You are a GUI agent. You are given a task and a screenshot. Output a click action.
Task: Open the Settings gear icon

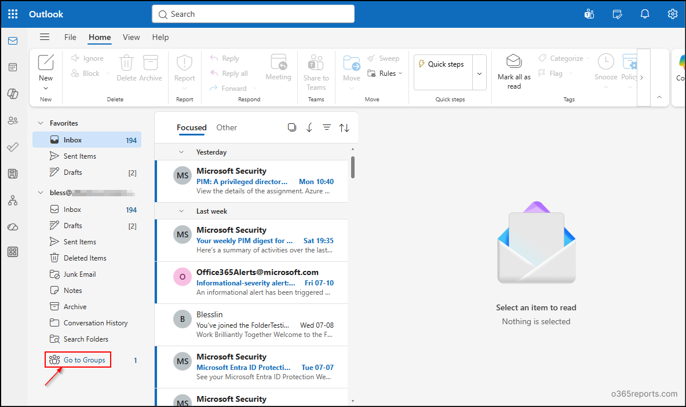673,14
